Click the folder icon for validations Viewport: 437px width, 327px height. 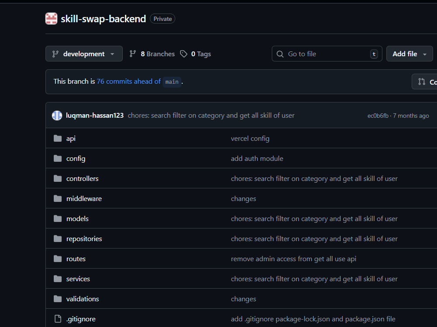click(x=58, y=298)
